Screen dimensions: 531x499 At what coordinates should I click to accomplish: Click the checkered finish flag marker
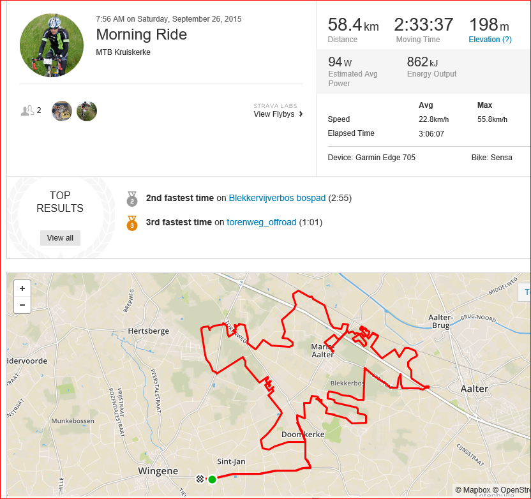pos(200,479)
